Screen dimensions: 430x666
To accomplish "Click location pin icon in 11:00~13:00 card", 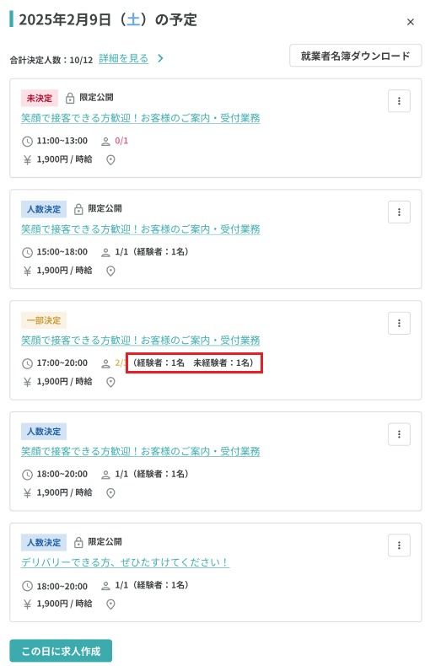I will (x=110, y=160).
